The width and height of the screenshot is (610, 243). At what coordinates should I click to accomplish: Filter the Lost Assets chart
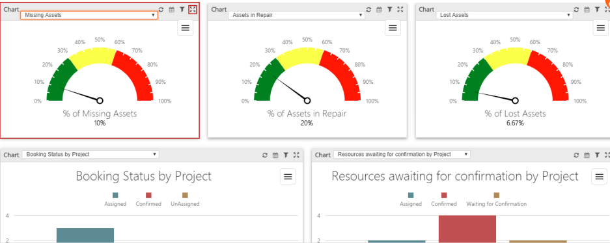[597, 10]
